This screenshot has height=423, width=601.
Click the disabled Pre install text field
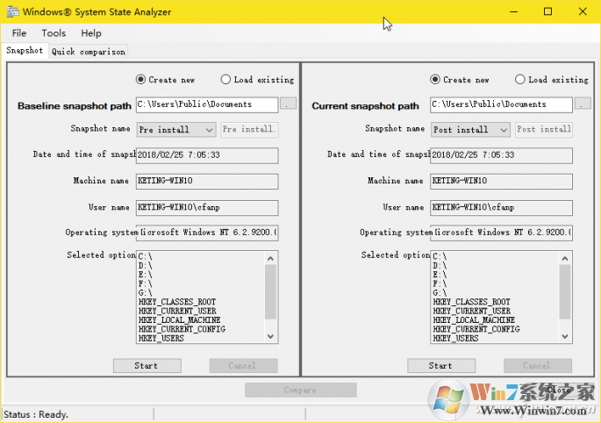249,130
